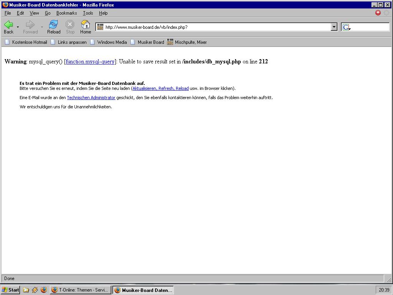
Task: Expand the address bar URL dropdown
Action: click(334, 27)
